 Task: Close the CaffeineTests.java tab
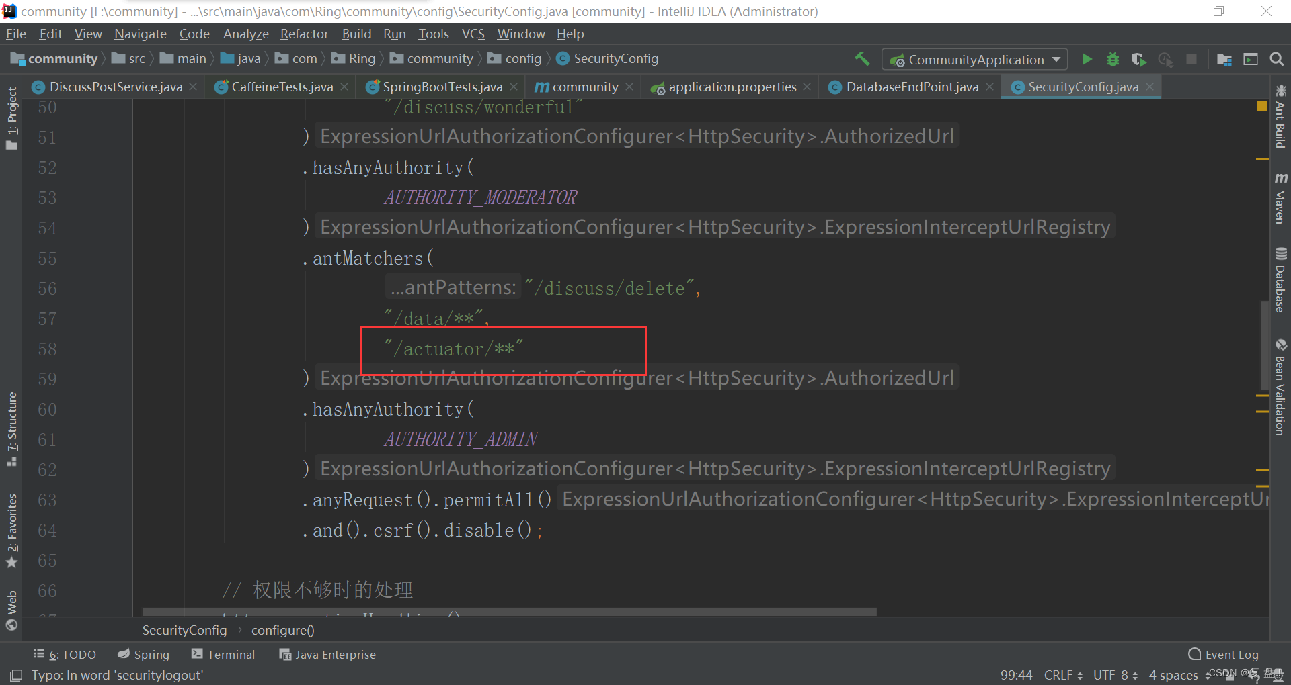[344, 87]
